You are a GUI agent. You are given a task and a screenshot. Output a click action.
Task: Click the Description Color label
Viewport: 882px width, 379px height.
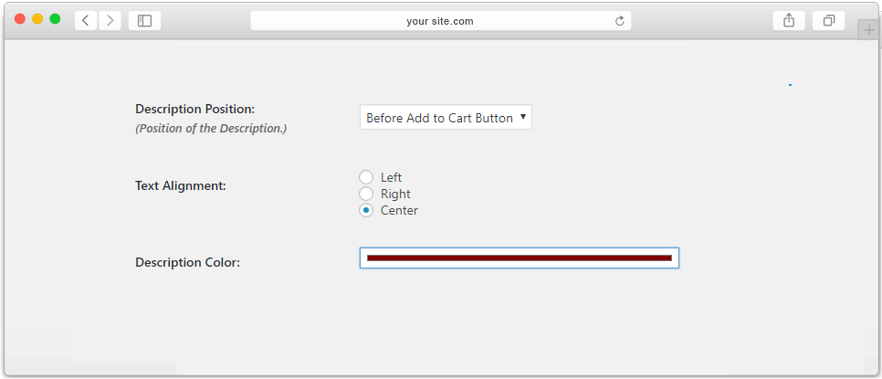click(x=187, y=263)
